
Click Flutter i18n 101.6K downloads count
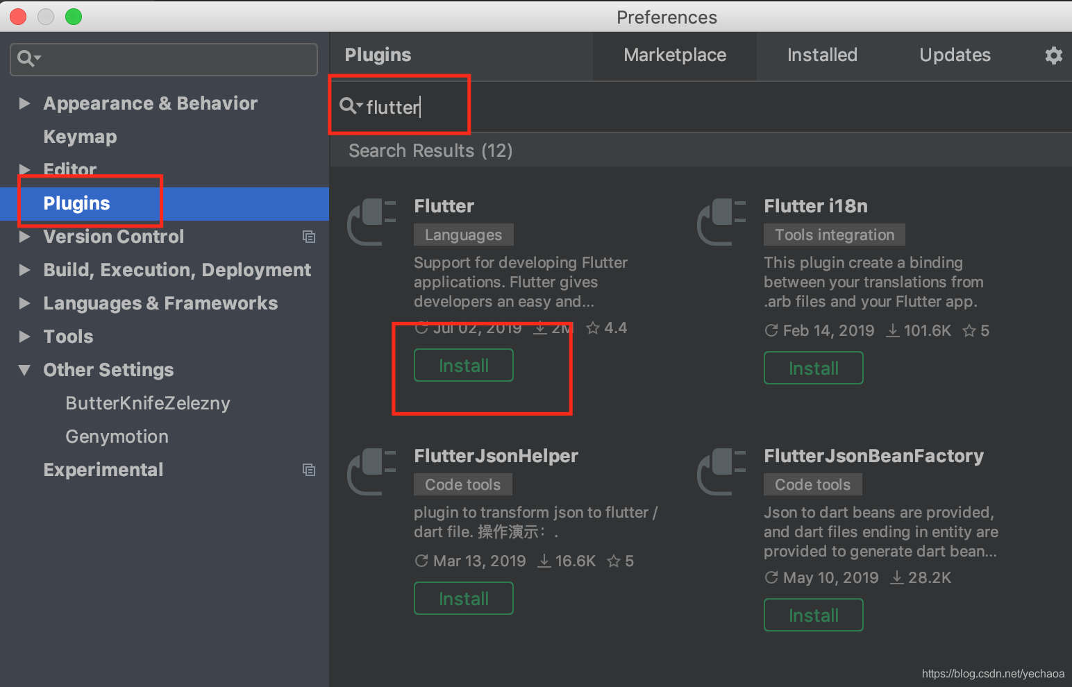(919, 330)
